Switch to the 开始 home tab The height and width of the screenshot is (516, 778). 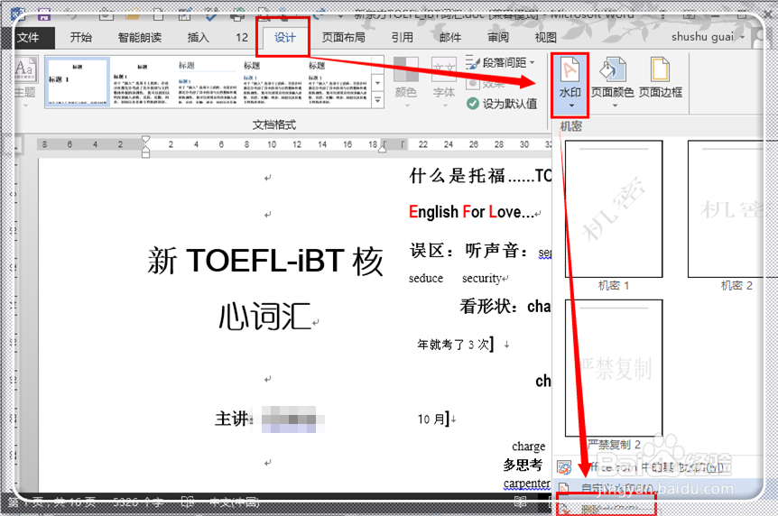pos(81,37)
